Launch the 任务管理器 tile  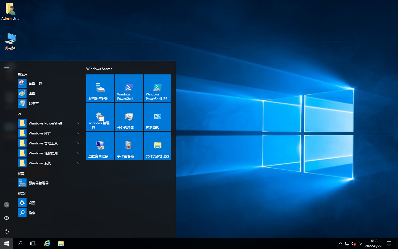(x=129, y=117)
